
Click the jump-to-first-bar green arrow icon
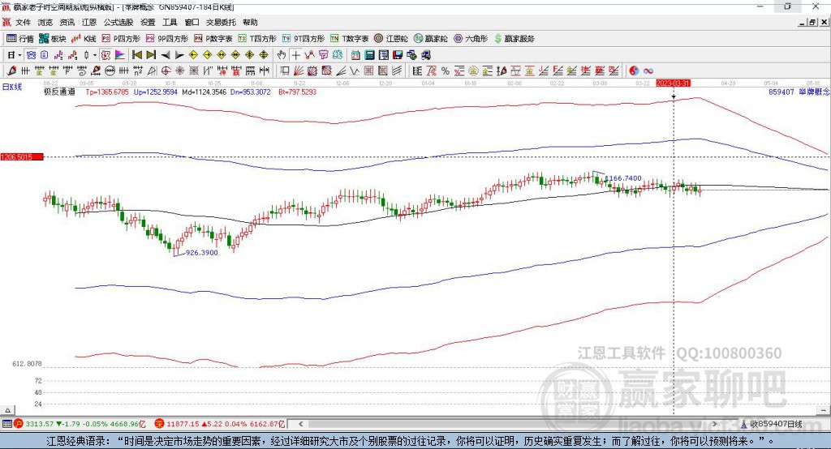[x=136, y=55]
